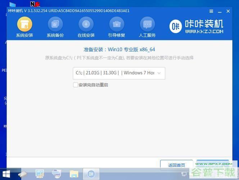Click the 咔咔装机 logo at www.kkzj.com

[x=197, y=26]
